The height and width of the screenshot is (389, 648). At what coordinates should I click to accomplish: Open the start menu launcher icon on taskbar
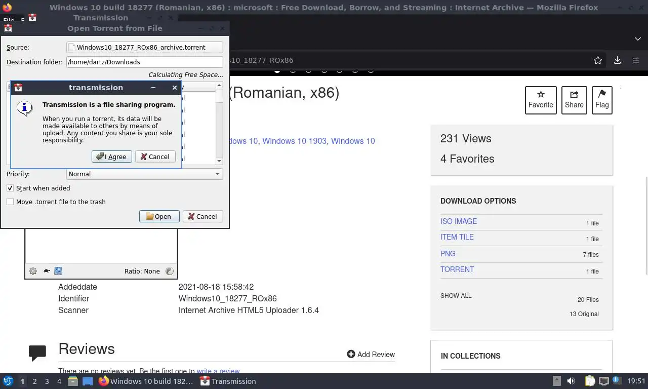point(8,381)
